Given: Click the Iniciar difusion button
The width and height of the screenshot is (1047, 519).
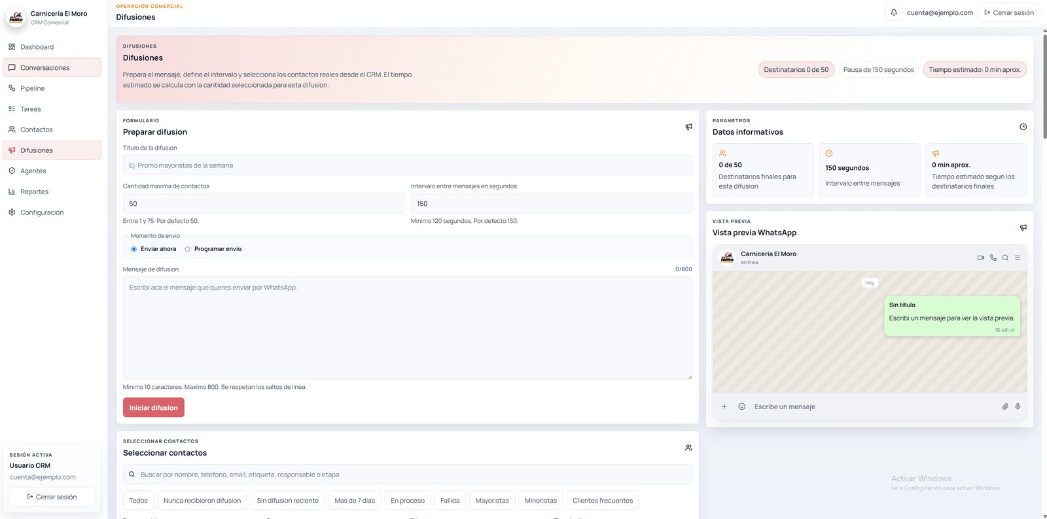Looking at the screenshot, I should pyautogui.click(x=154, y=407).
